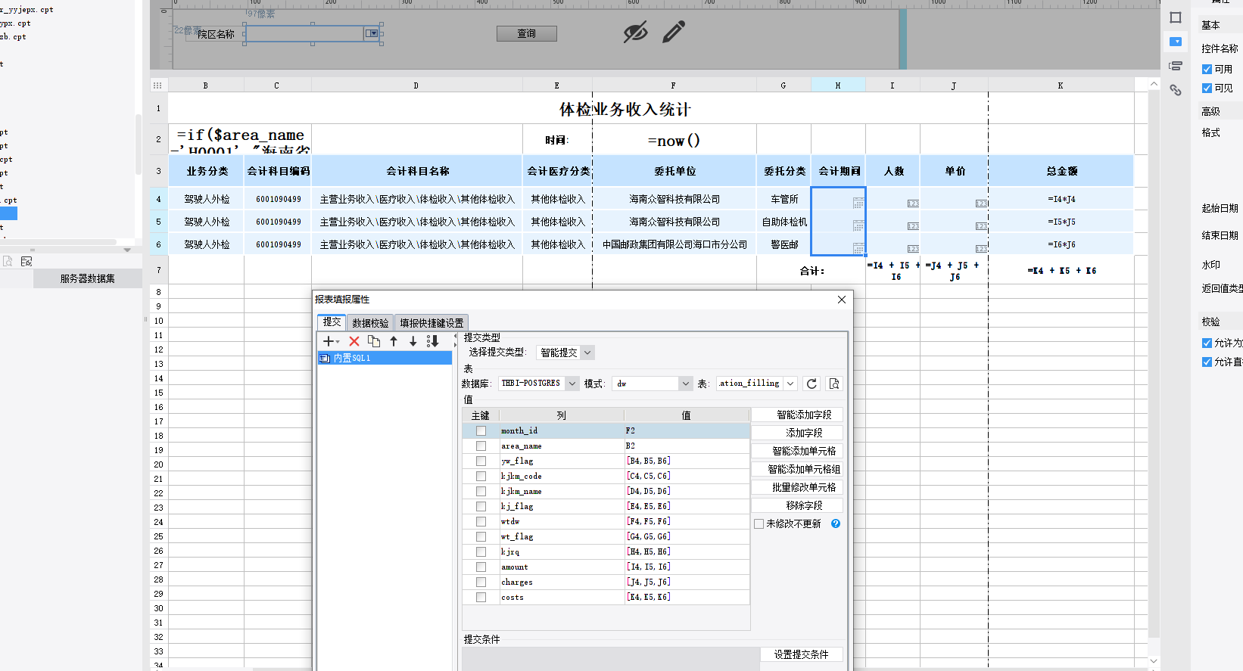Screen dimensions: 1243x671
Task: Open 表 table name dropdown
Action: click(790, 384)
